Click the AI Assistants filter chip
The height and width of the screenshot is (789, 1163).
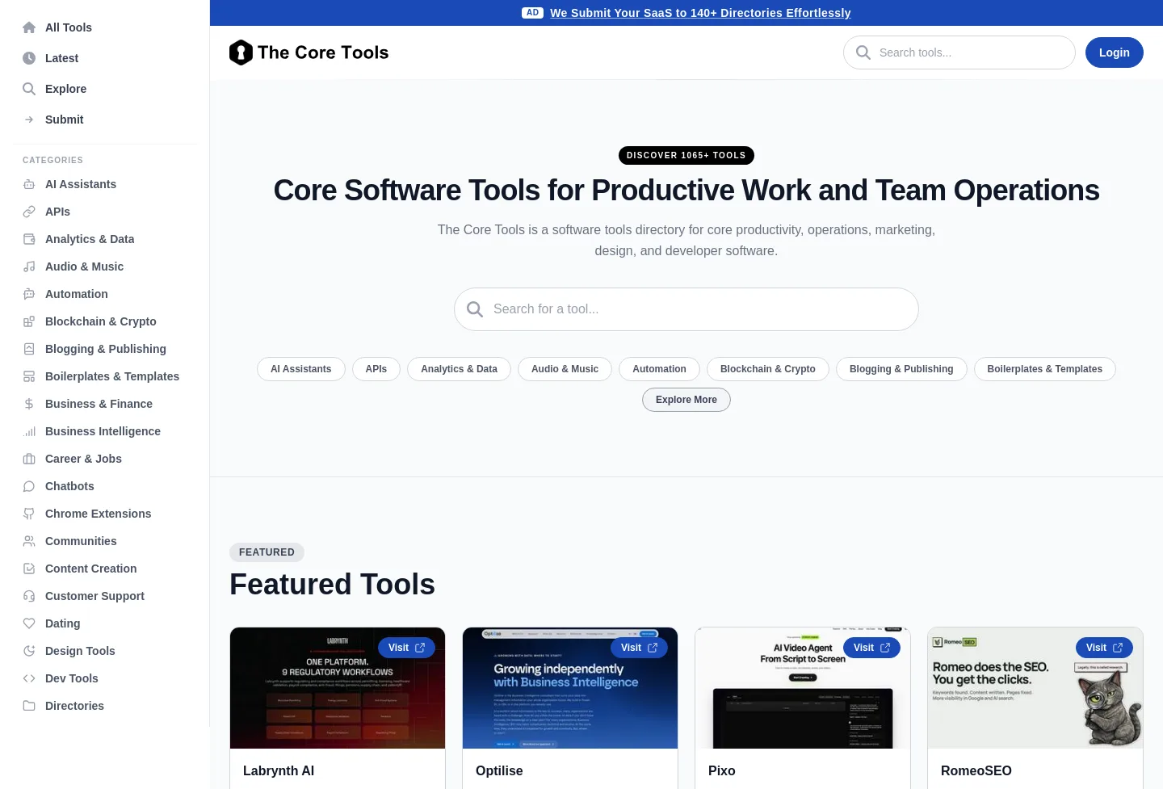pyautogui.click(x=301, y=369)
